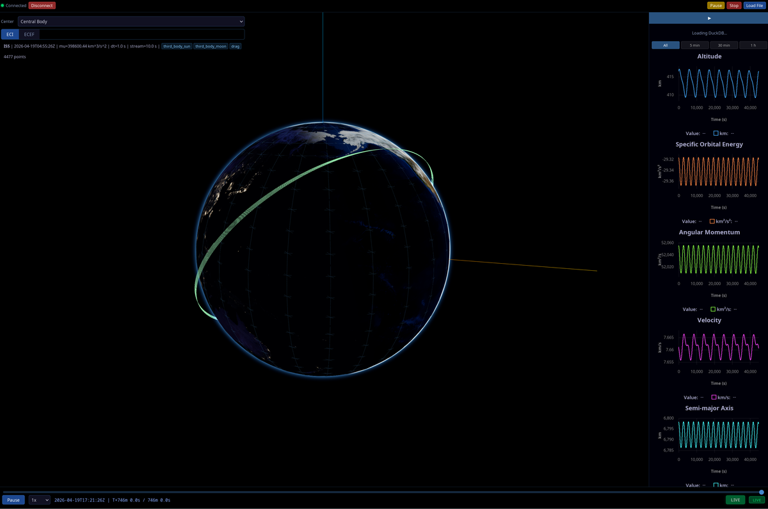The height and width of the screenshot is (509, 768).
Task: Toggle the blue km legend swatch under Altitude
Action: pos(716,133)
